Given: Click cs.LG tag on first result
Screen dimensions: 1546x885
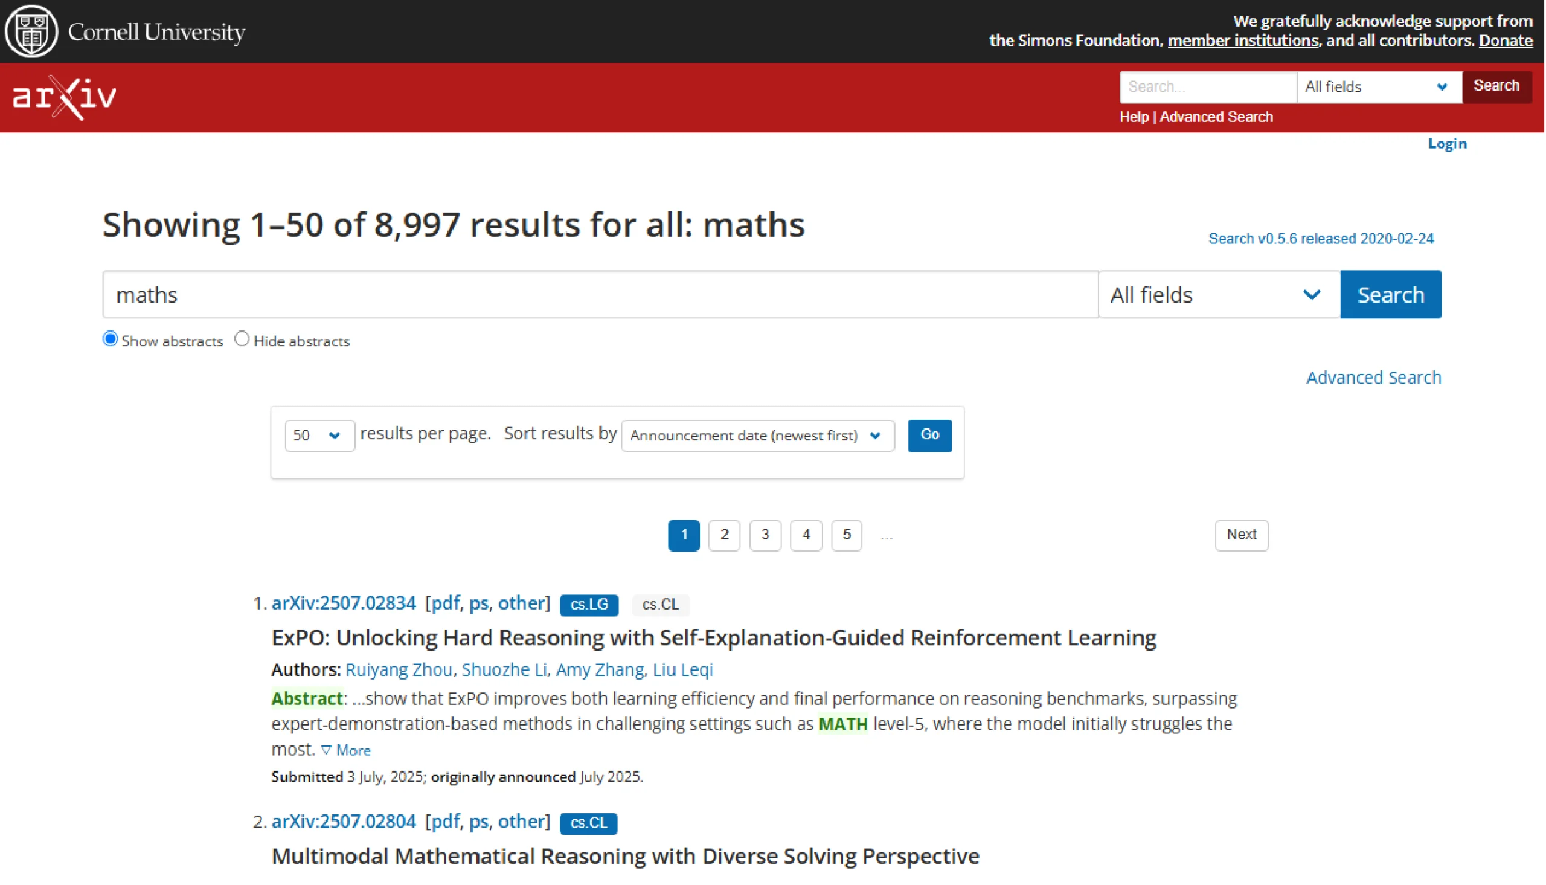Looking at the screenshot, I should point(589,605).
